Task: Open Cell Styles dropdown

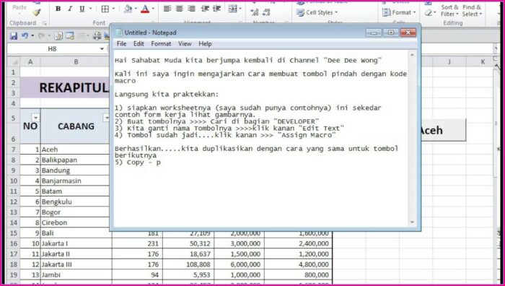Action: (x=317, y=12)
